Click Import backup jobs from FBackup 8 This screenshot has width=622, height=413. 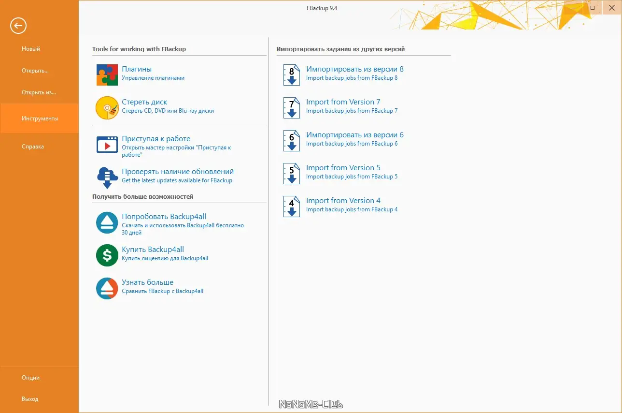tap(352, 78)
